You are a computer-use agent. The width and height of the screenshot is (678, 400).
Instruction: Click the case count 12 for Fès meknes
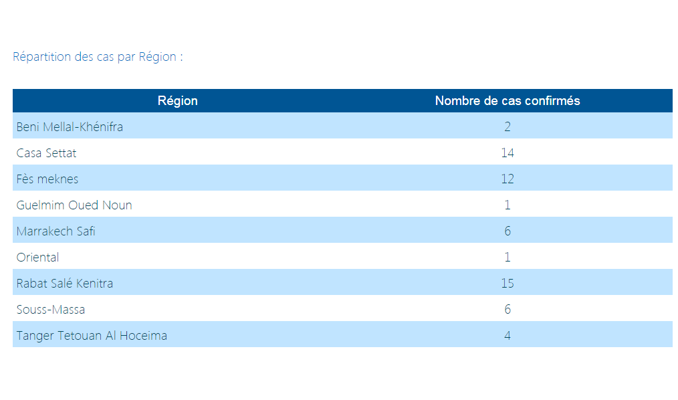[507, 179]
